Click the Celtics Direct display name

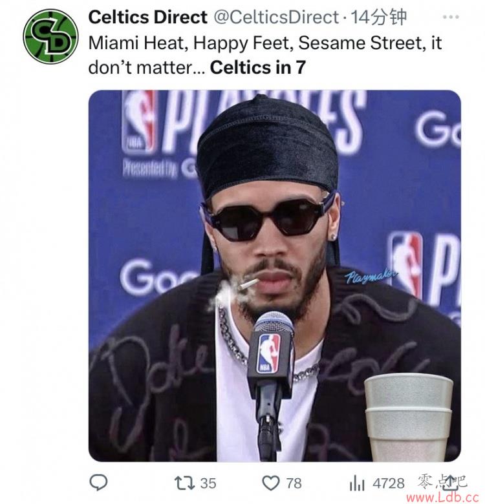pyautogui.click(x=147, y=17)
